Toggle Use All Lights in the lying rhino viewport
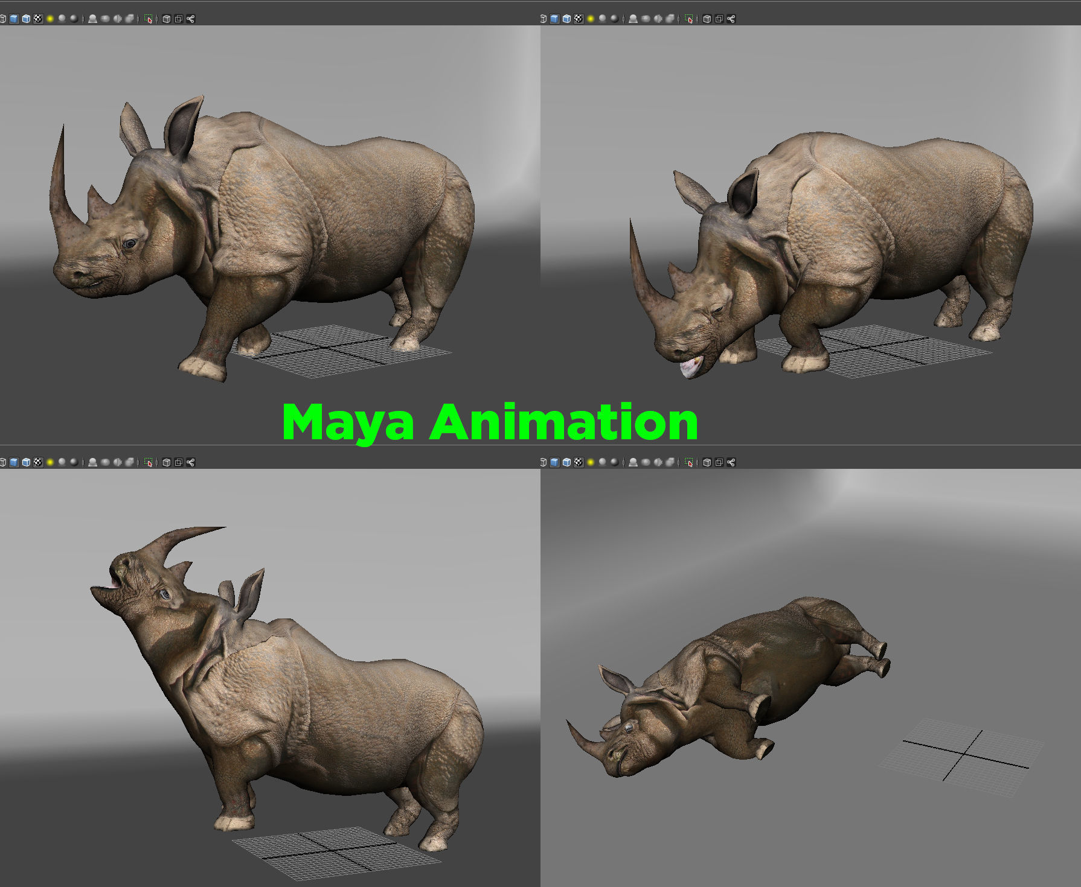This screenshot has height=887, width=1081. pos(591,462)
